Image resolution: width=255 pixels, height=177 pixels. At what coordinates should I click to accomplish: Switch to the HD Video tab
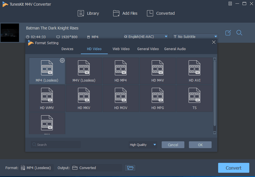pyautogui.click(x=94, y=49)
